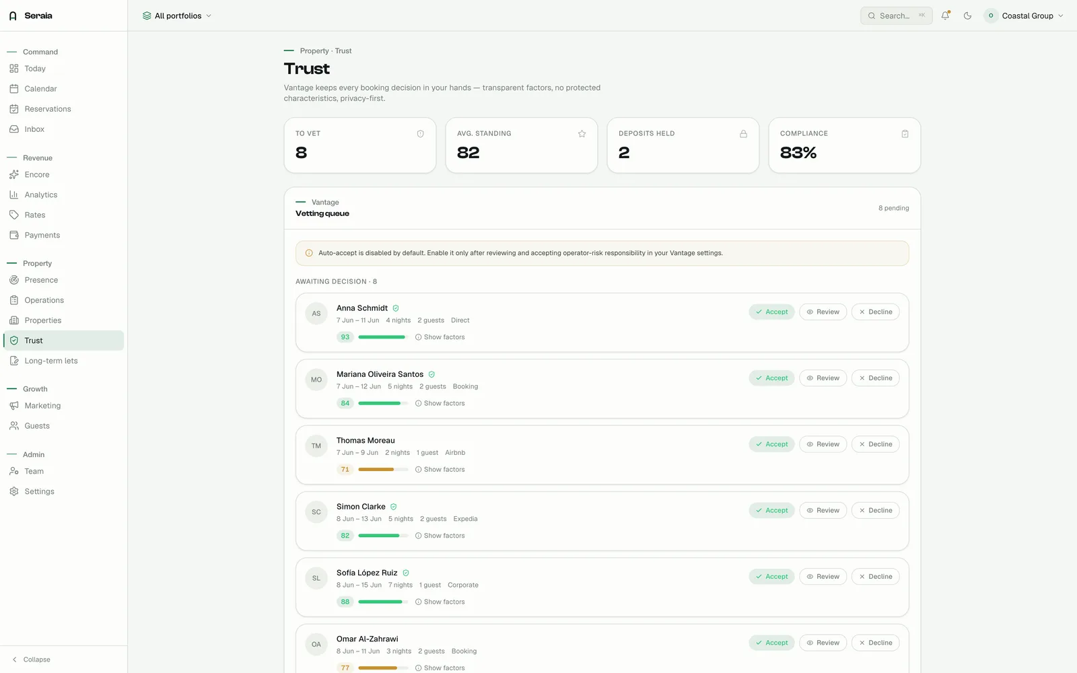Viewport: 1077px width, 673px height.
Task: Show factors for Mariana Oliveira Santos
Action: pos(440,403)
